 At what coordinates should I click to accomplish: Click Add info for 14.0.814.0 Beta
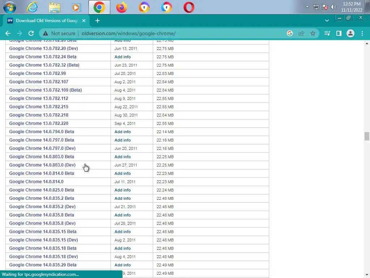tap(122, 173)
